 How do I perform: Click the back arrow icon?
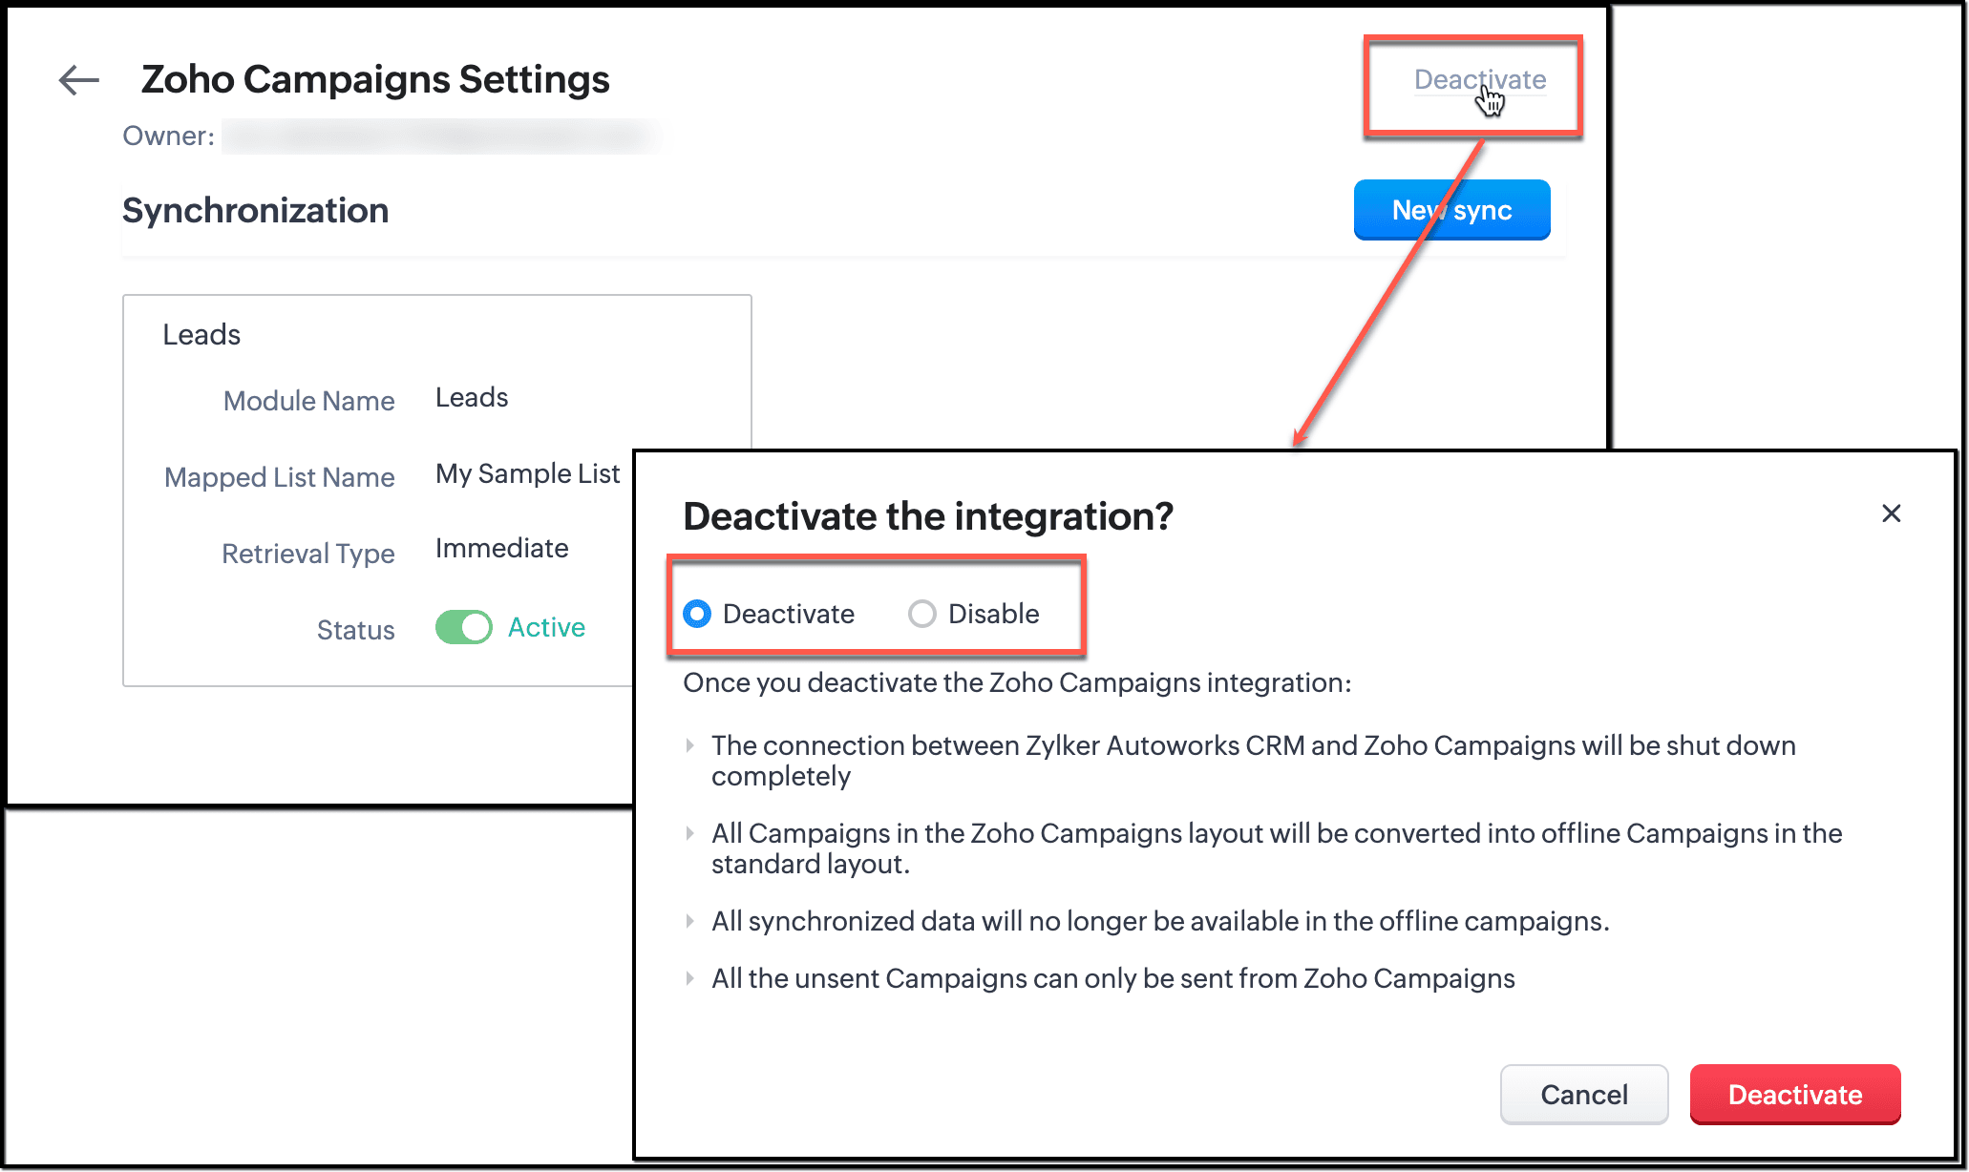pyautogui.click(x=78, y=80)
